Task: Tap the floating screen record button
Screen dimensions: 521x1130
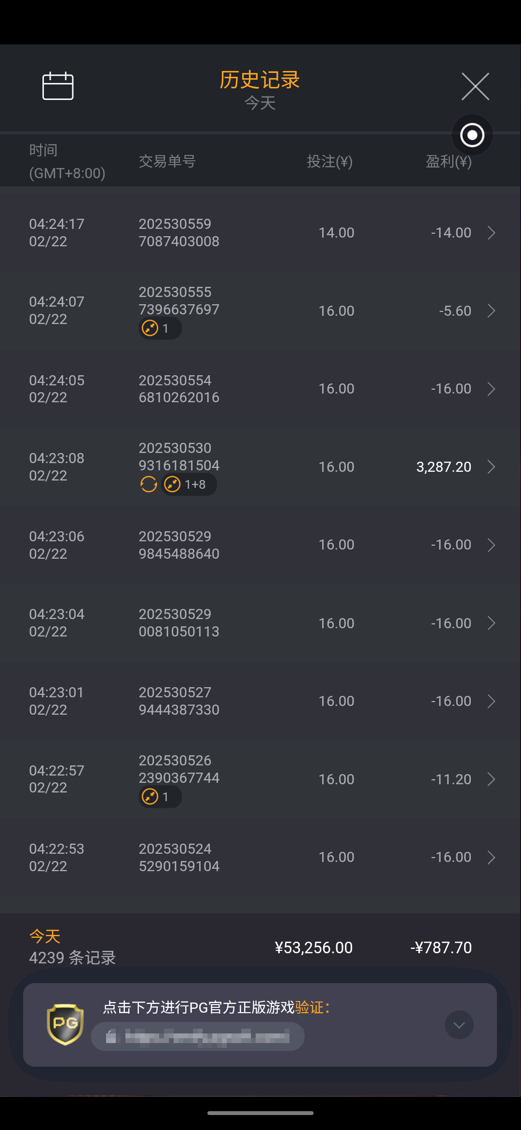Action: click(472, 135)
